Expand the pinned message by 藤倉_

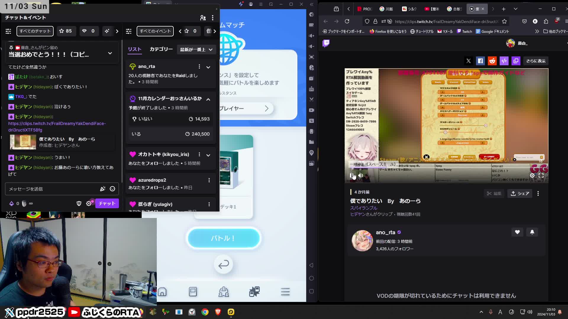tap(110, 53)
